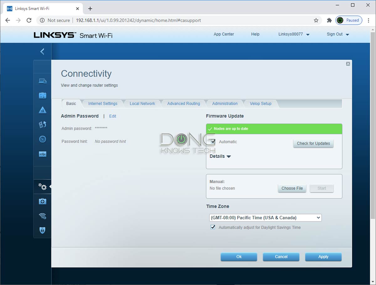376x285 pixels.
Task: Expand the firmware Details section
Action: (x=220, y=156)
